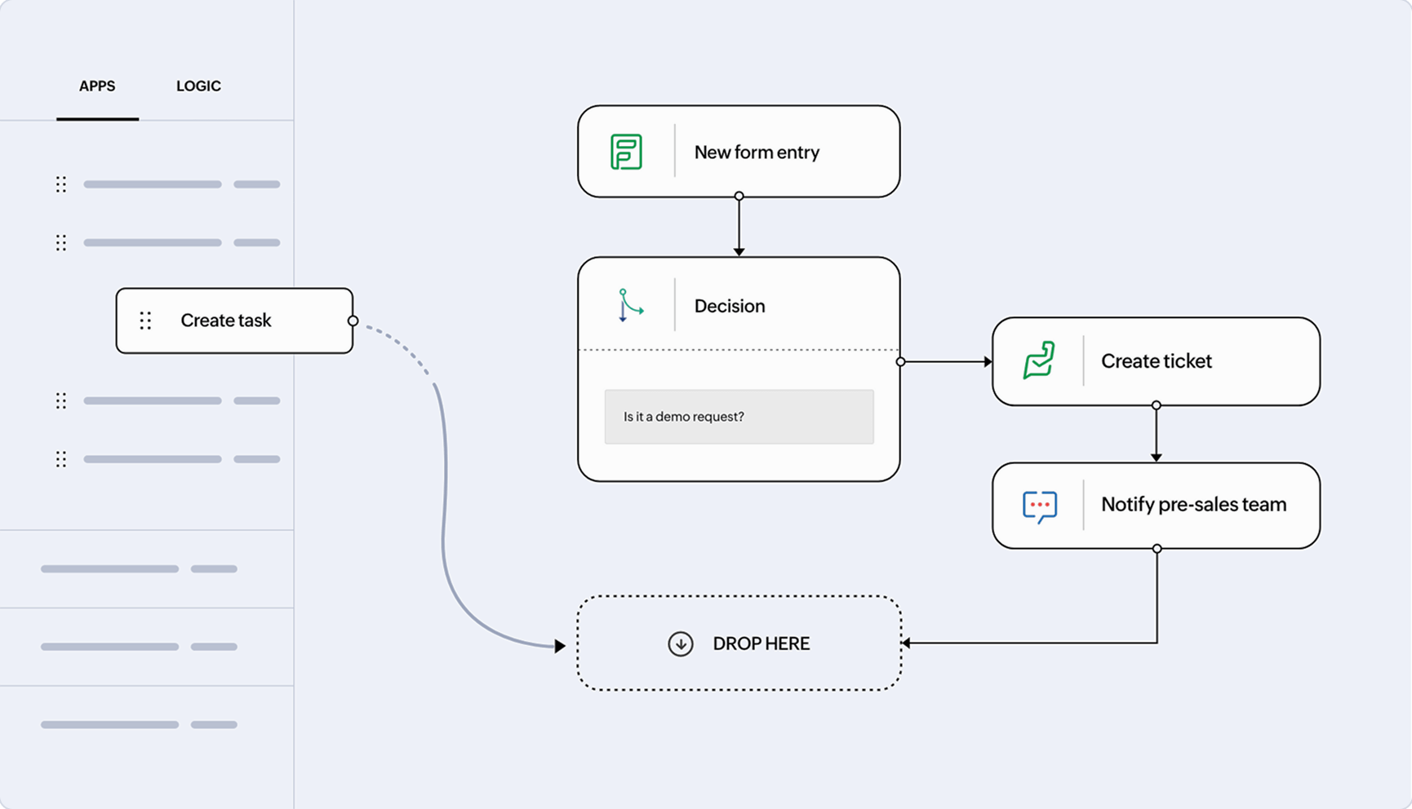Click the output connector on Create task card
The image size is (1412, 809).
pyautogui.click(x=353, y=321)
